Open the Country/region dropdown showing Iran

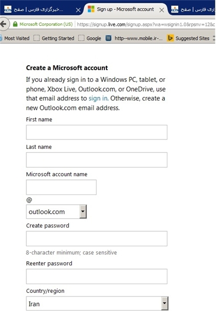[97, 303]
